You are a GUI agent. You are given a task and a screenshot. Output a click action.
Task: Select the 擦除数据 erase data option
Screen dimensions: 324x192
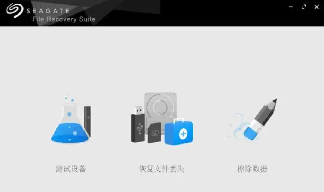point(252,169)
